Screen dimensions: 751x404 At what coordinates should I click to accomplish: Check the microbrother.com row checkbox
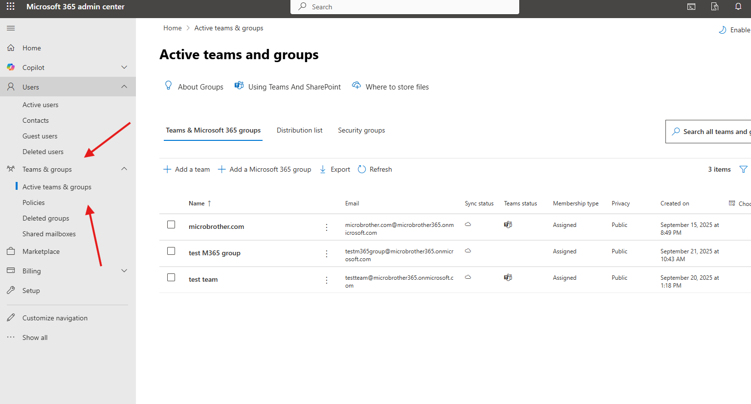click(x=171, y=224)
